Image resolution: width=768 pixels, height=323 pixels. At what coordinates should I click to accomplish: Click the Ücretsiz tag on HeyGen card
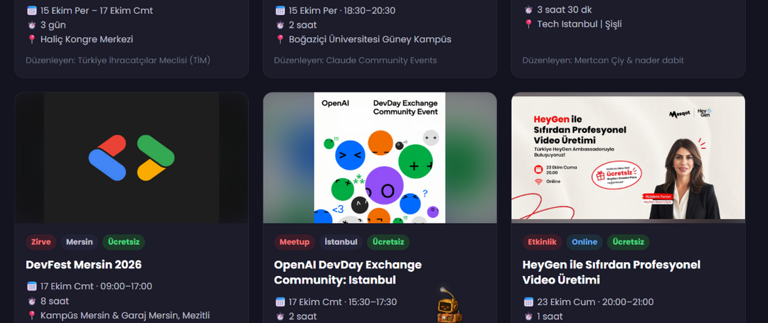click(x=629, y=242)
